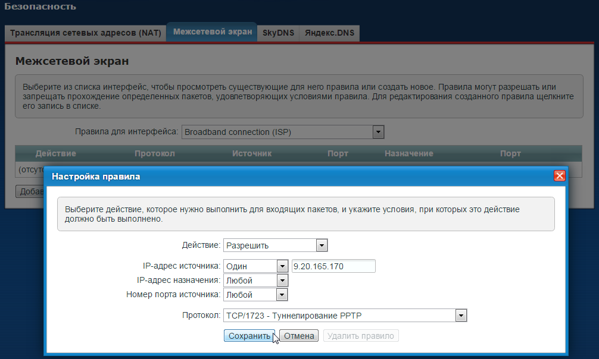Click the partially hidden Добавить правило button
The image size is (599, 359).
click(30, 191)
